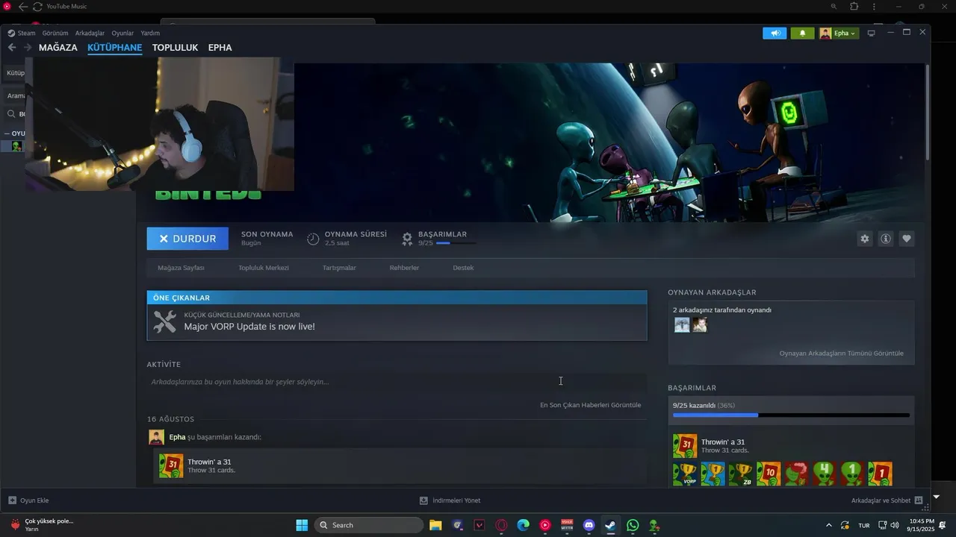The image size is (956, 537).
Task: Open the Yardım menu
Action: tap(150, 33)
